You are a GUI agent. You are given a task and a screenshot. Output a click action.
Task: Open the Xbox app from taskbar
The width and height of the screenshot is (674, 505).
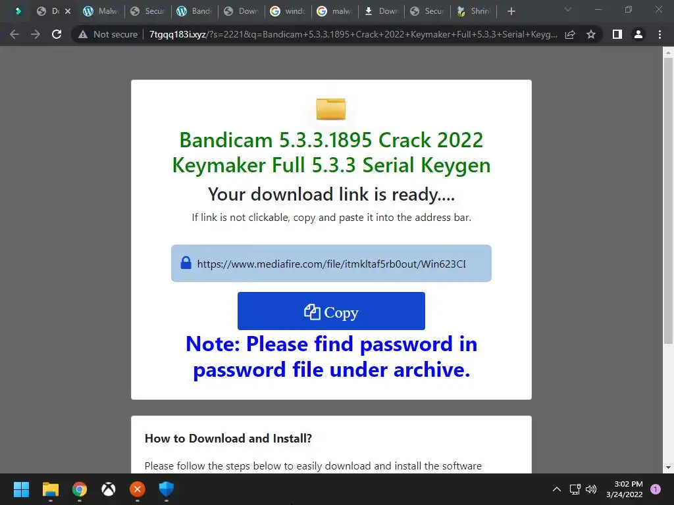pos(109,489)
